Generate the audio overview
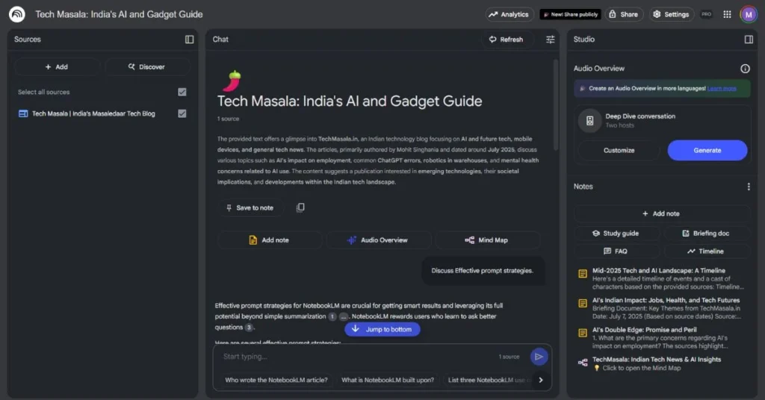 pos(707,151)
